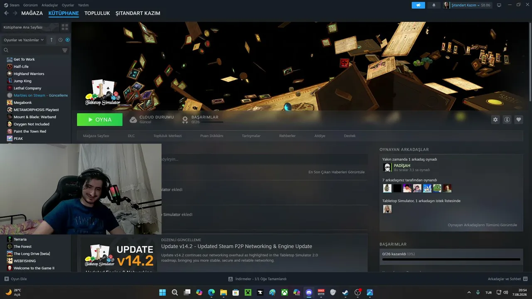
Task: Show game info icon
Action: pyautogui.click(x=507, y=120)
